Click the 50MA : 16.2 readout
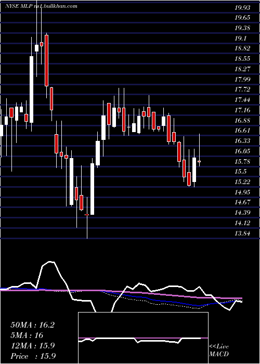This screenshot has height=364, width=260. point(32,325)
